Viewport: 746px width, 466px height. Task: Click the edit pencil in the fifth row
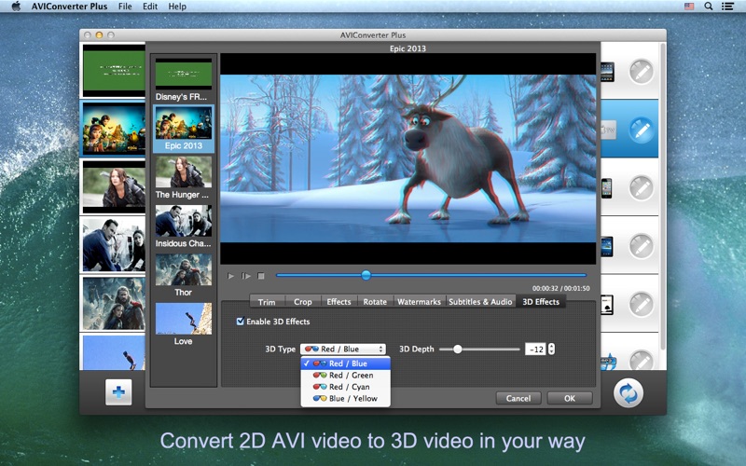[641, 305]
